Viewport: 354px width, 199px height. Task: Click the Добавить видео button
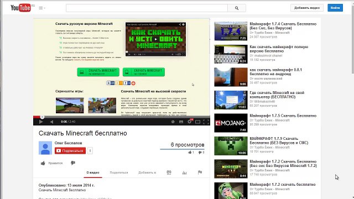pos(307,8)
